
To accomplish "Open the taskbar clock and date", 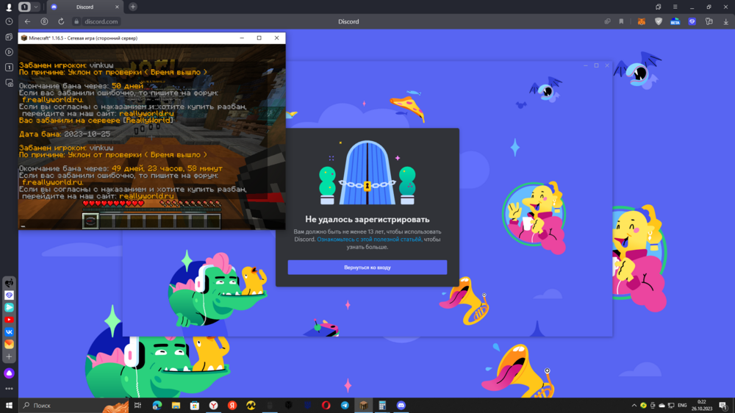I will click(x=702, y=406).
